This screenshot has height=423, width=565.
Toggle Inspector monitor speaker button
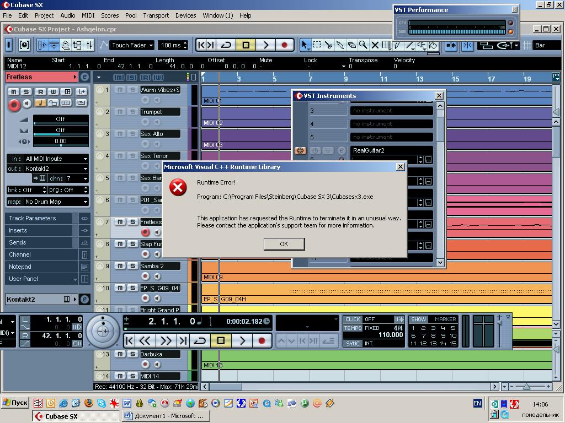(x=28, y=104)
